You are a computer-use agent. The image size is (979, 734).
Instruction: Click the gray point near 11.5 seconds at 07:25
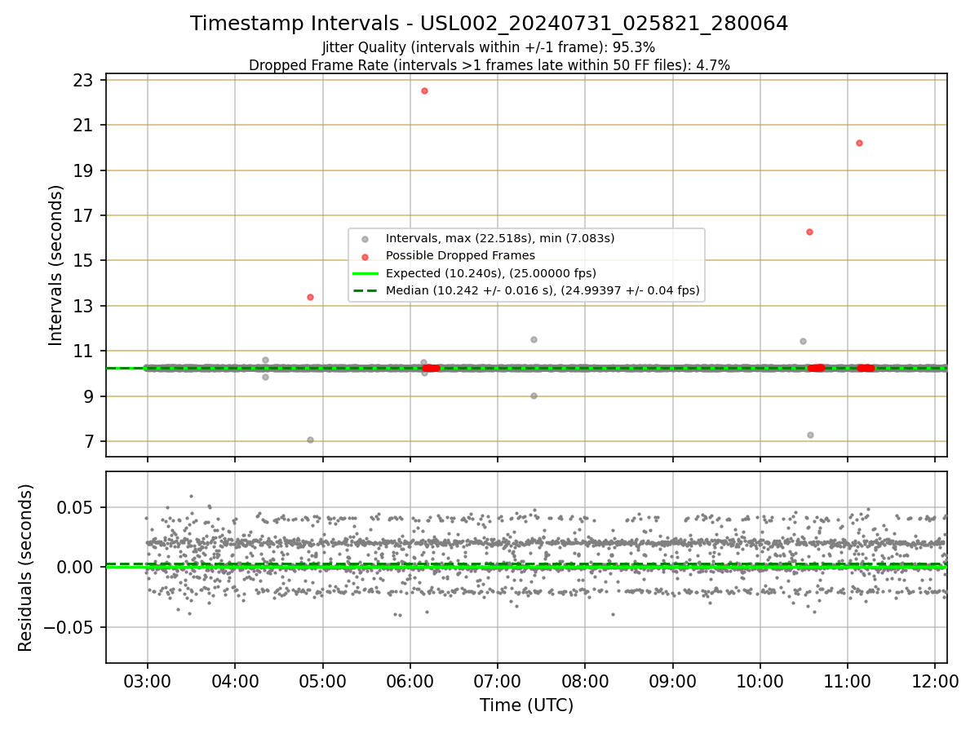[x=534, y=339]
